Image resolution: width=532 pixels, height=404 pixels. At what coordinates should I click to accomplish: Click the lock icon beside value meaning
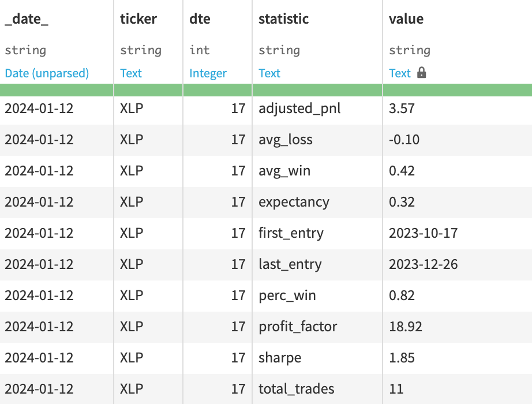(422, 73)
